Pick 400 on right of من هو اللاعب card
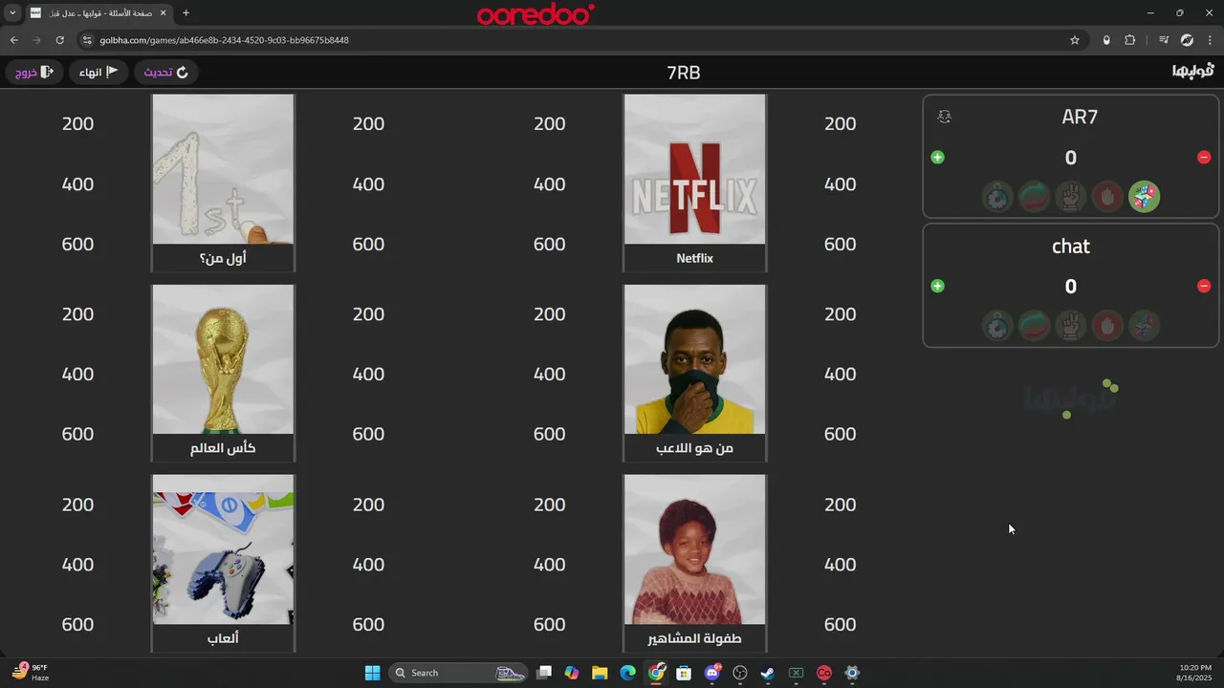1224x688 pixels. [x=840, y=374]
